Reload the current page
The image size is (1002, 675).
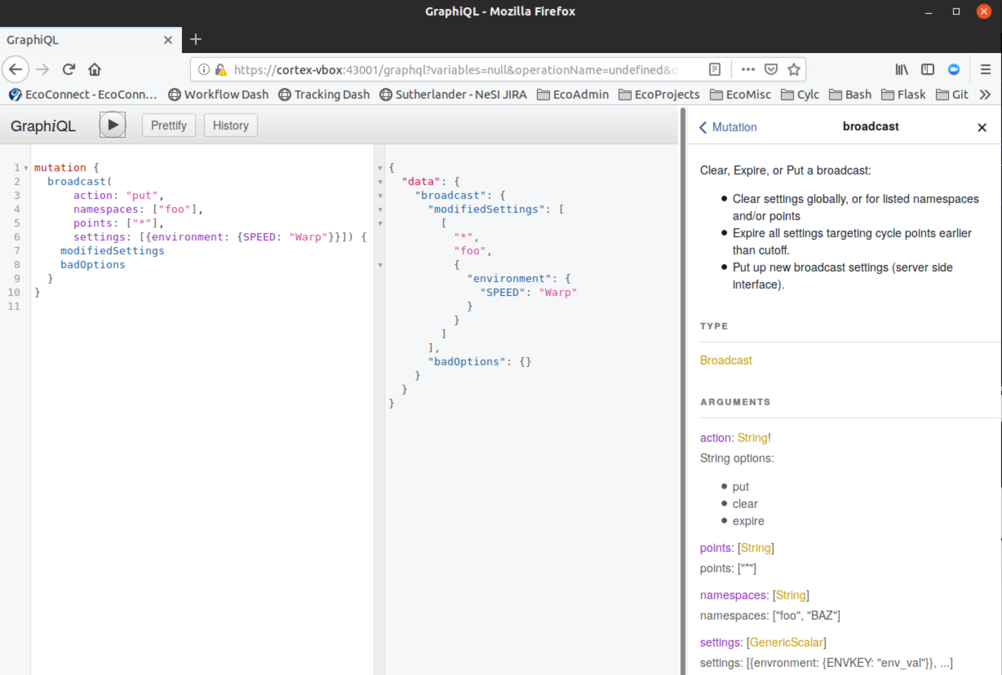pos(69,70)
